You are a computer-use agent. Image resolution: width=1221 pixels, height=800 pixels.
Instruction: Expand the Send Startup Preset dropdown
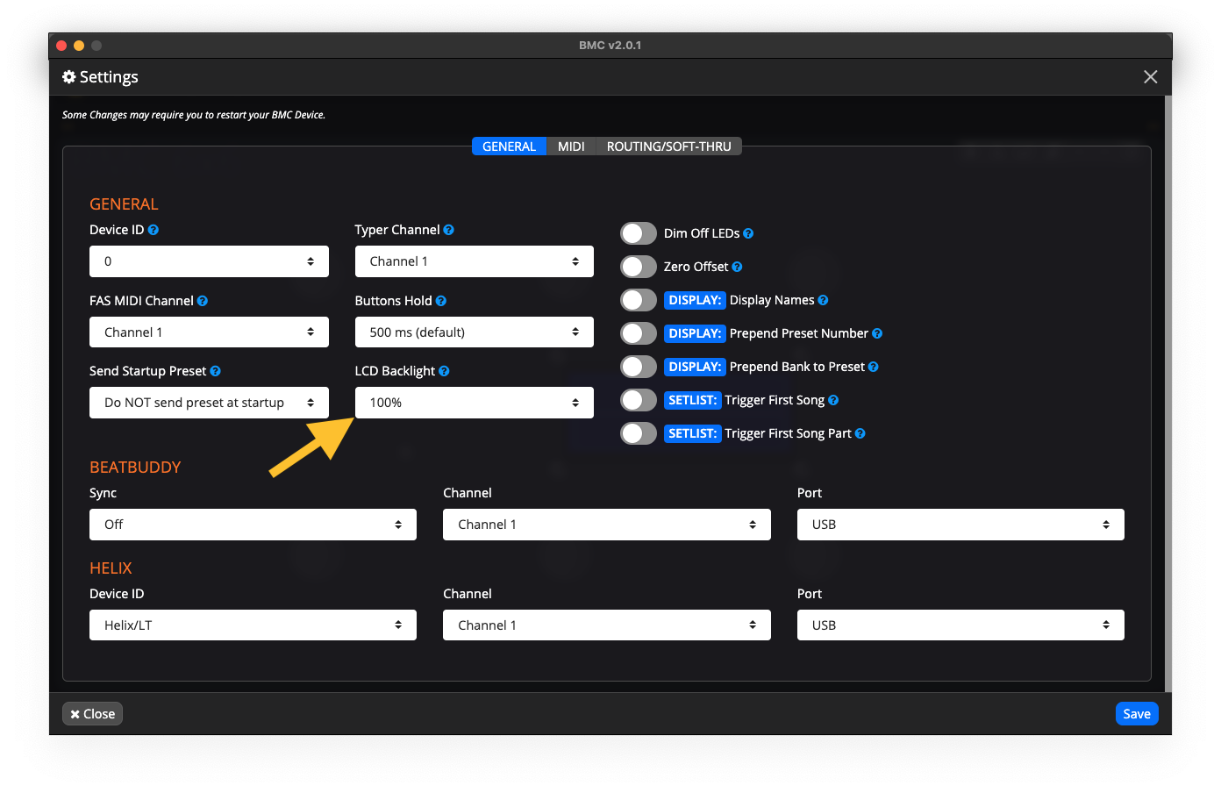209,403
